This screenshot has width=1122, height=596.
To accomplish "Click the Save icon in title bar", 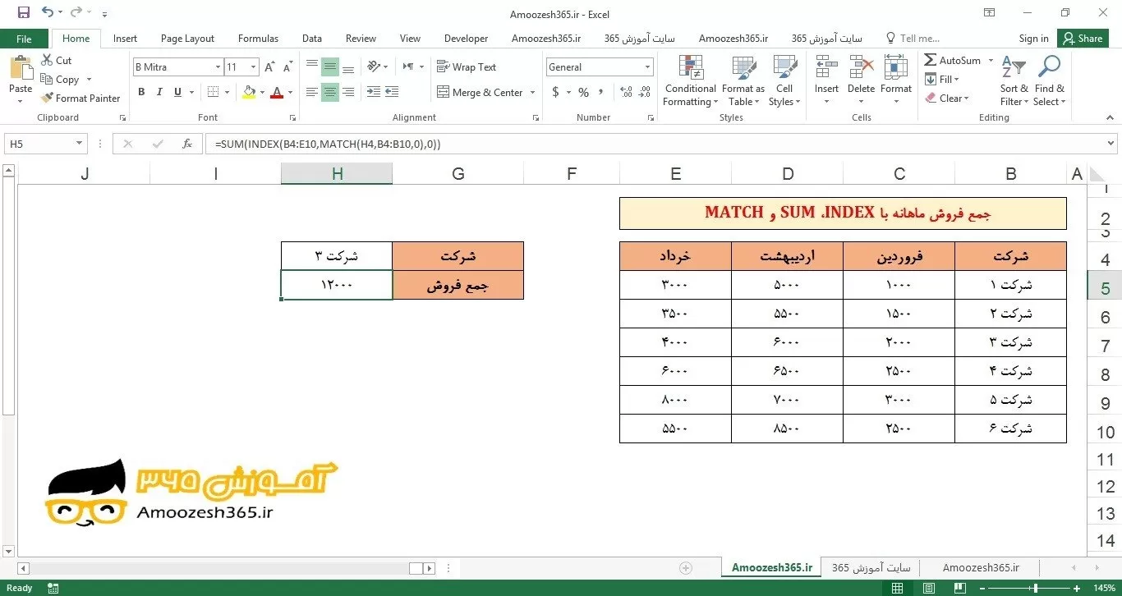I will [23, 12].
